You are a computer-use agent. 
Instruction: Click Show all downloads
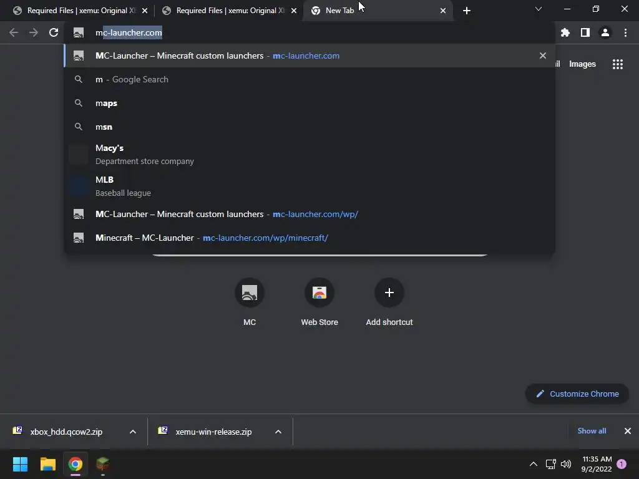click(x=592, y=431)
